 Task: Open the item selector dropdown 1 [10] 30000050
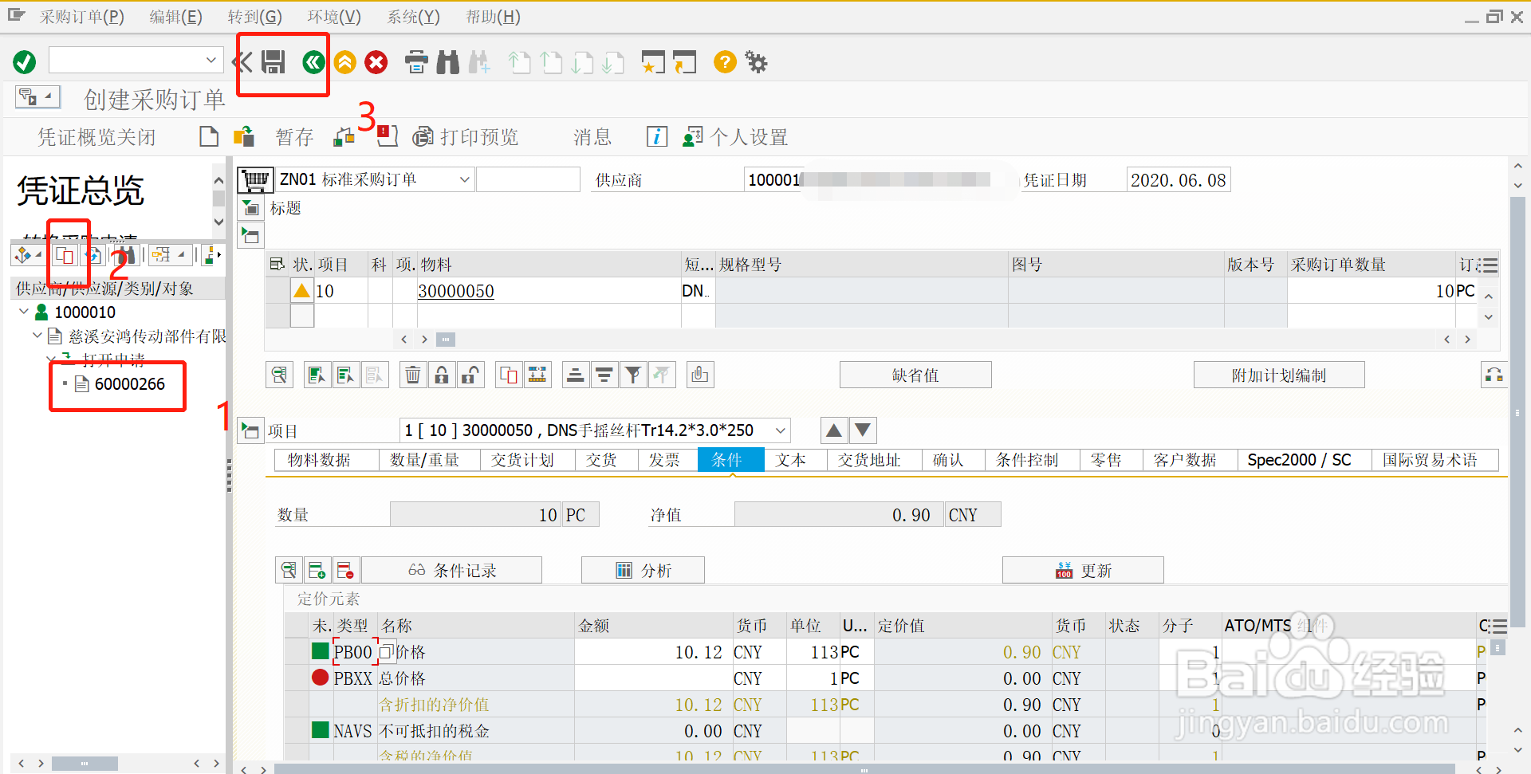click(781, 431)
